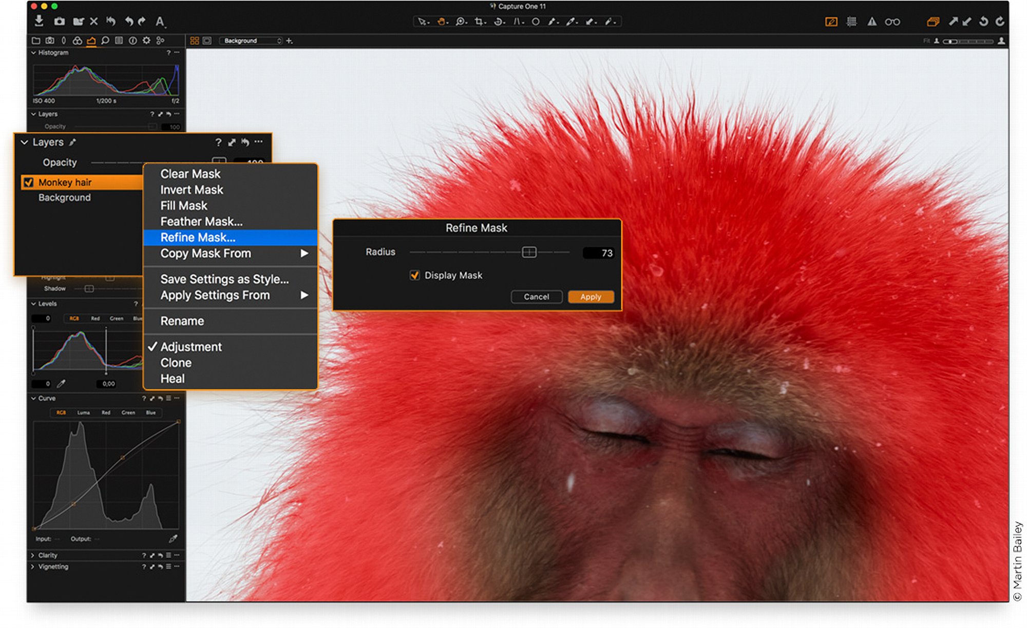Select the Keystone cursor tool
Image resolution: width=1027 pixels, height=628 pixels.
pyautogui.click(x=519, y=22)
